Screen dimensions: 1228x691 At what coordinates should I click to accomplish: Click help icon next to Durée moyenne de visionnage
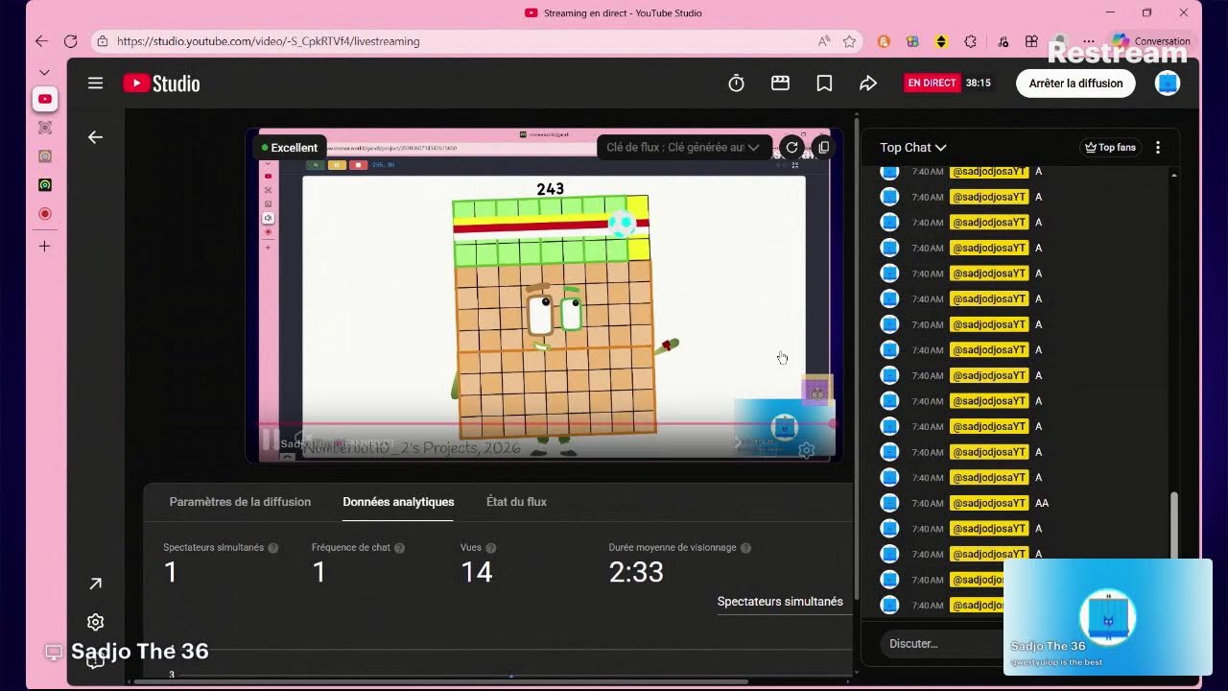tap(745, 548)
